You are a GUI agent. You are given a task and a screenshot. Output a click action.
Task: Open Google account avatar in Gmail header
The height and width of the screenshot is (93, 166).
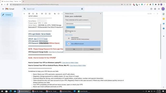click(163, 9)
